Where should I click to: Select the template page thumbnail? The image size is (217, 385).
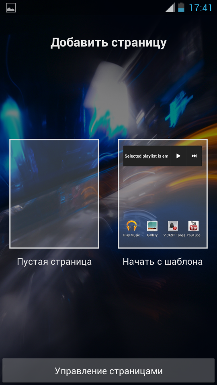[163, 194]
